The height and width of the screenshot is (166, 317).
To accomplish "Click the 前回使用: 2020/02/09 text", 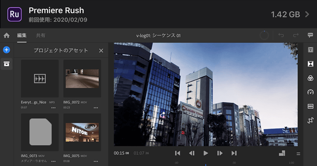I will 58,20.
